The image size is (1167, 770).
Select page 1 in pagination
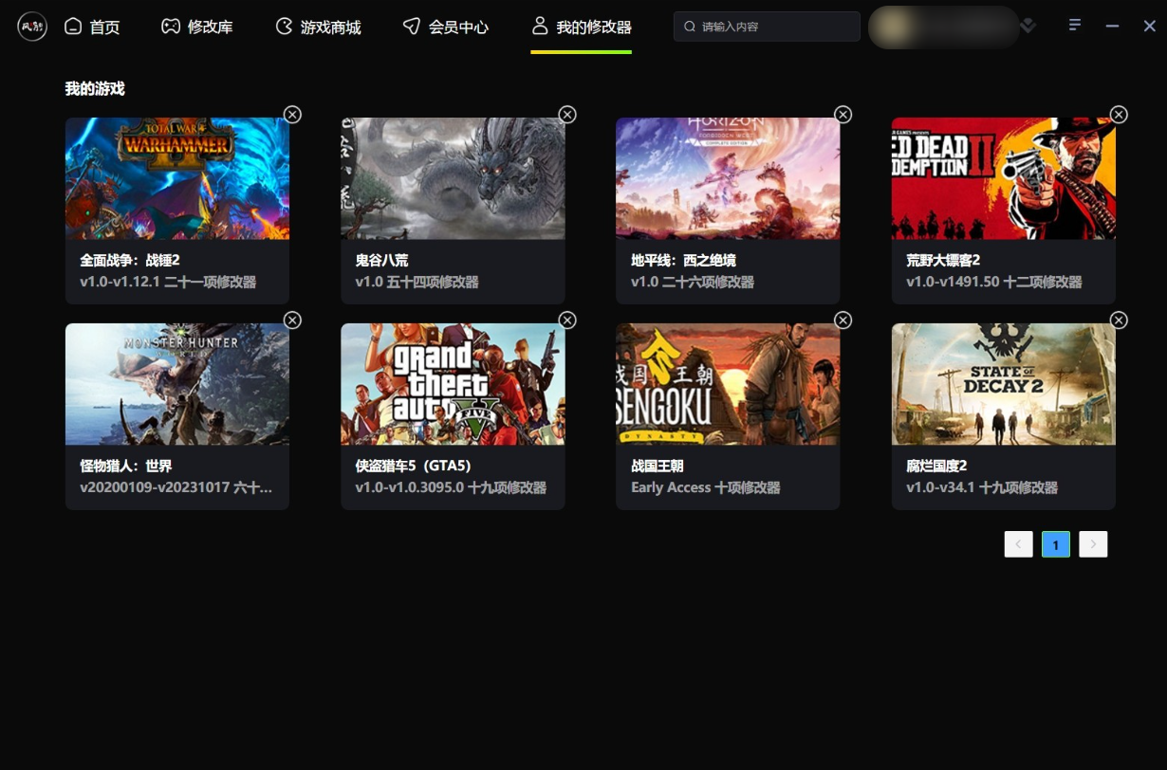click(x=1056, y=544)
